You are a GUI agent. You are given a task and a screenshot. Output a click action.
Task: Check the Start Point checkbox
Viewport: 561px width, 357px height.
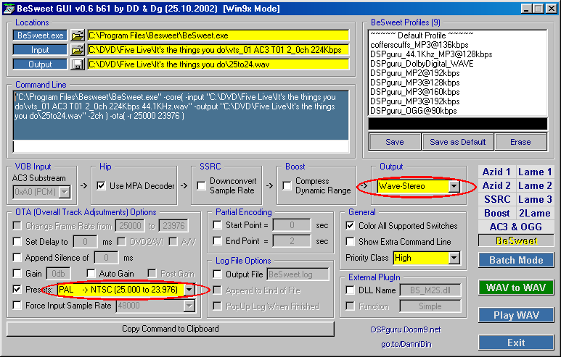coord(217,225)
